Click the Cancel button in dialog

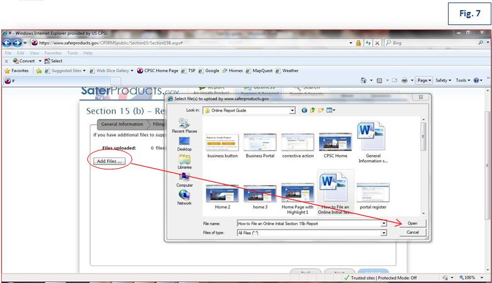click(x=413, y=232)
